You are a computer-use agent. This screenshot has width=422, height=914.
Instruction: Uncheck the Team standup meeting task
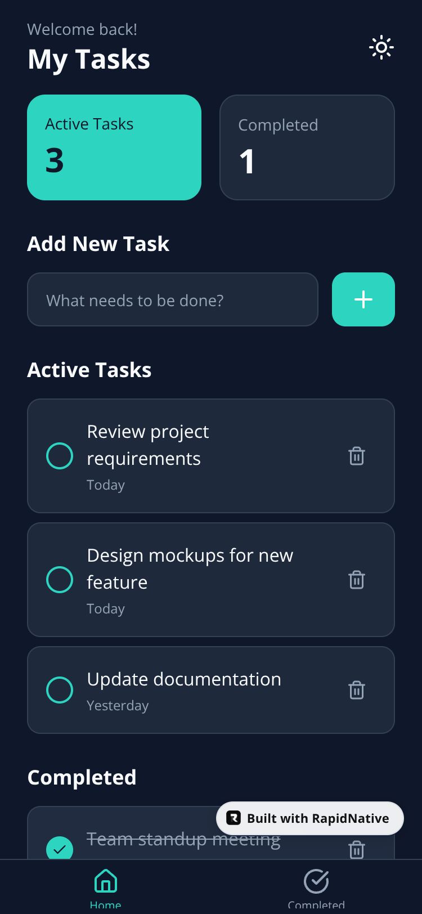coord(60,849)
